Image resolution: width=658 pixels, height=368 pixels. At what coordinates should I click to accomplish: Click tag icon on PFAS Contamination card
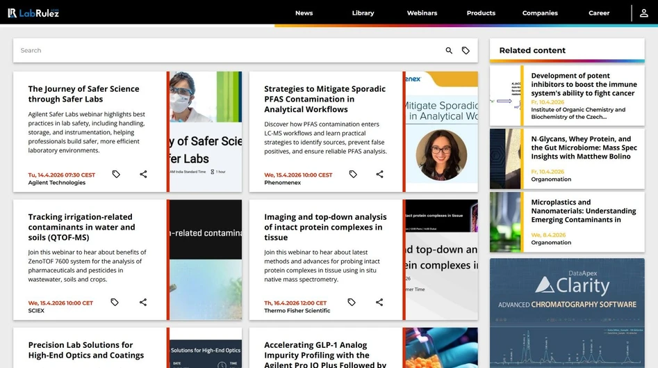[x=353, y=174]
